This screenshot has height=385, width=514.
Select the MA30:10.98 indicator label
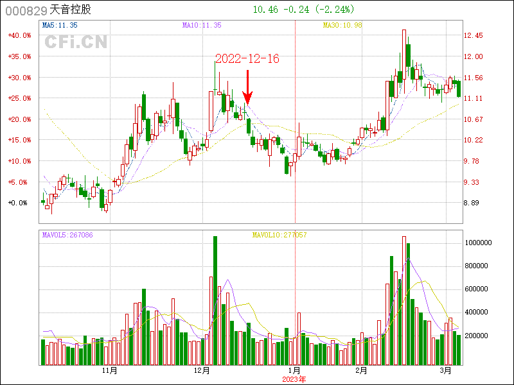pyautogui.click(x=342, y=26)
